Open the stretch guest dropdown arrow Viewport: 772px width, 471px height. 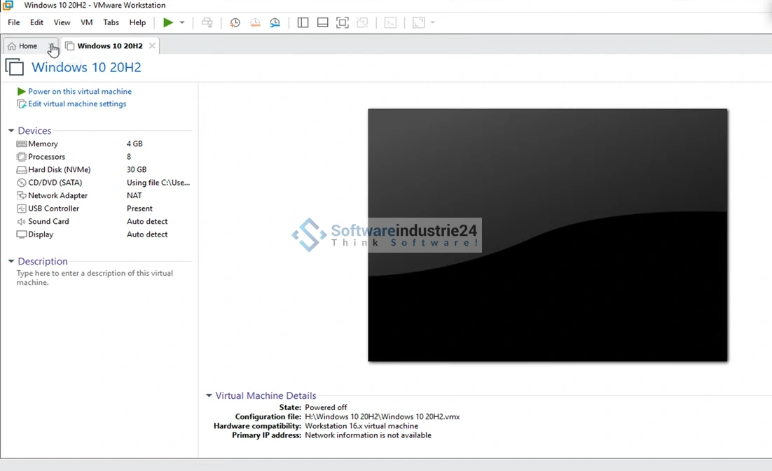pyautogui.click(x=432, y=22)
